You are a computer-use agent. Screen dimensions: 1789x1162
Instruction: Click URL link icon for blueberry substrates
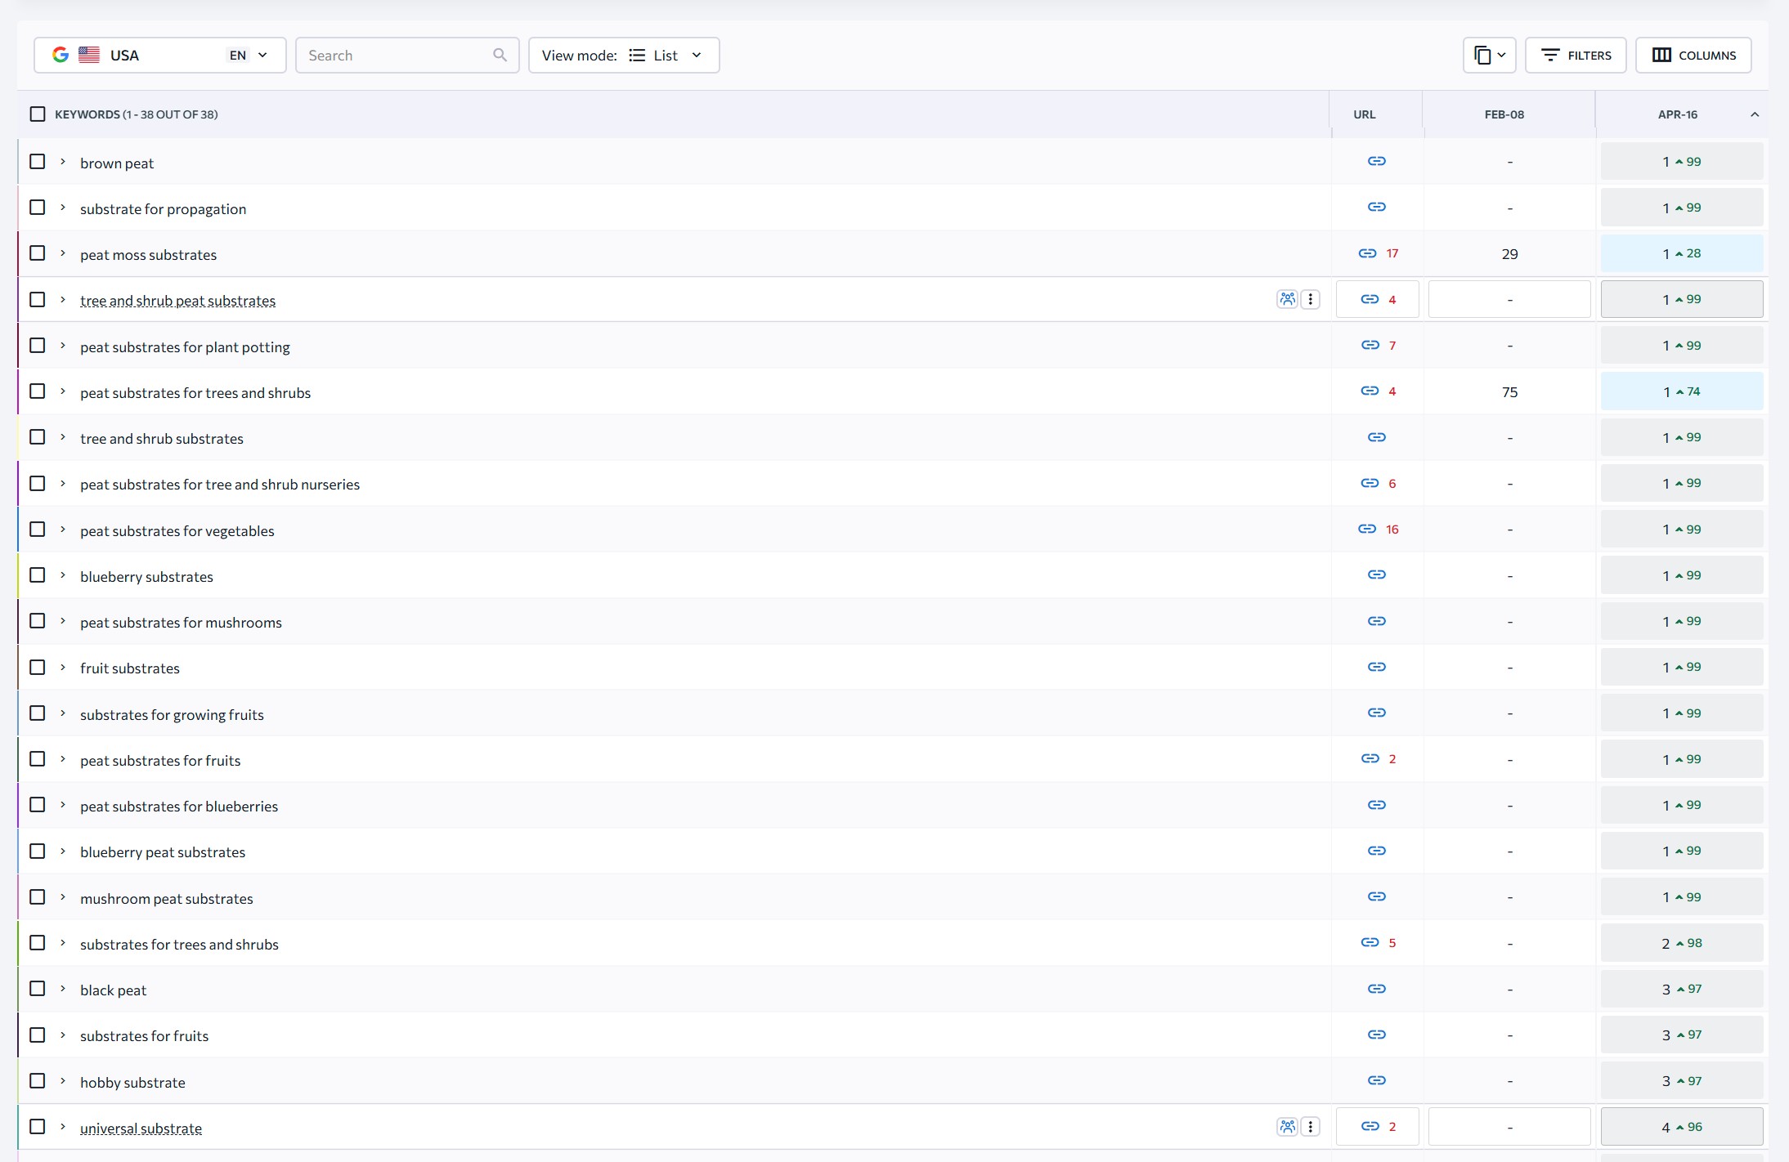pyautogui.click(x=1376, y=574)
